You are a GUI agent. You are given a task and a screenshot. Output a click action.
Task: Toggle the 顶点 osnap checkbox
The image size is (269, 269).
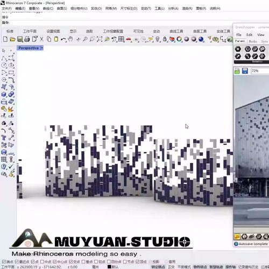(138, 261)
